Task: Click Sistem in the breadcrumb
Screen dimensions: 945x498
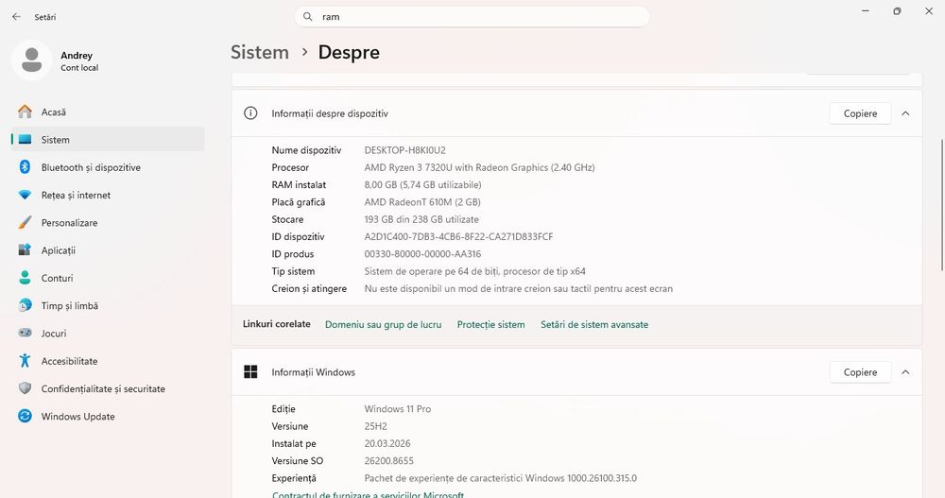Action: pos(260,53)
